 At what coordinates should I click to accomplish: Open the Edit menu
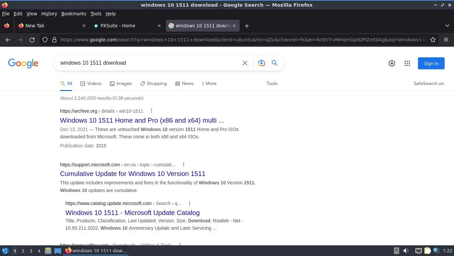tap(18, 14)
